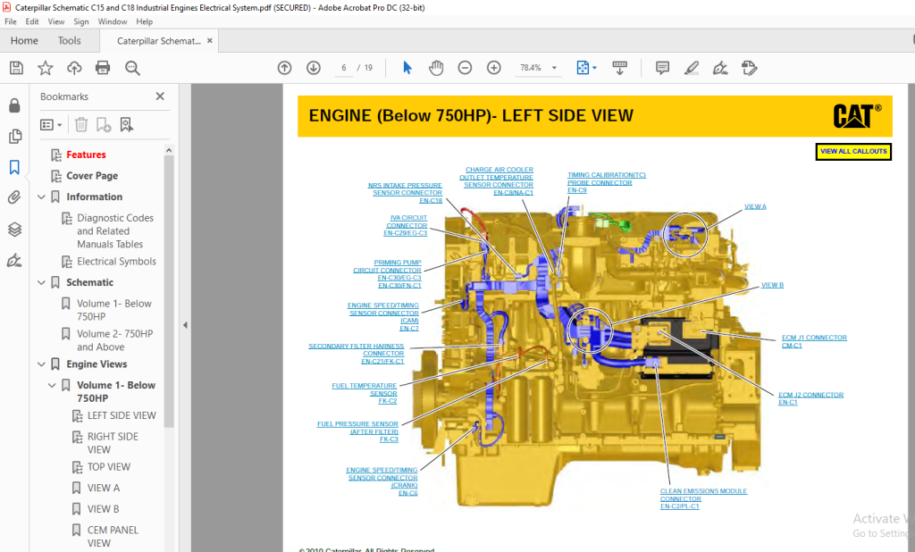Screen dimensions: 915x552
Task: Click the VIEW ALL CALLOUTS button
Action: pos(853,151)
